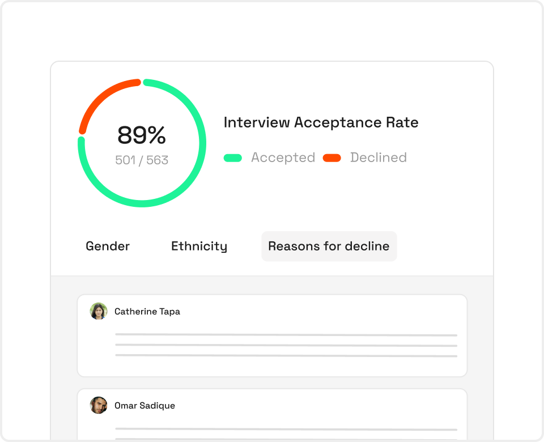Open Catherine Tapa's name link

point(147,312)
